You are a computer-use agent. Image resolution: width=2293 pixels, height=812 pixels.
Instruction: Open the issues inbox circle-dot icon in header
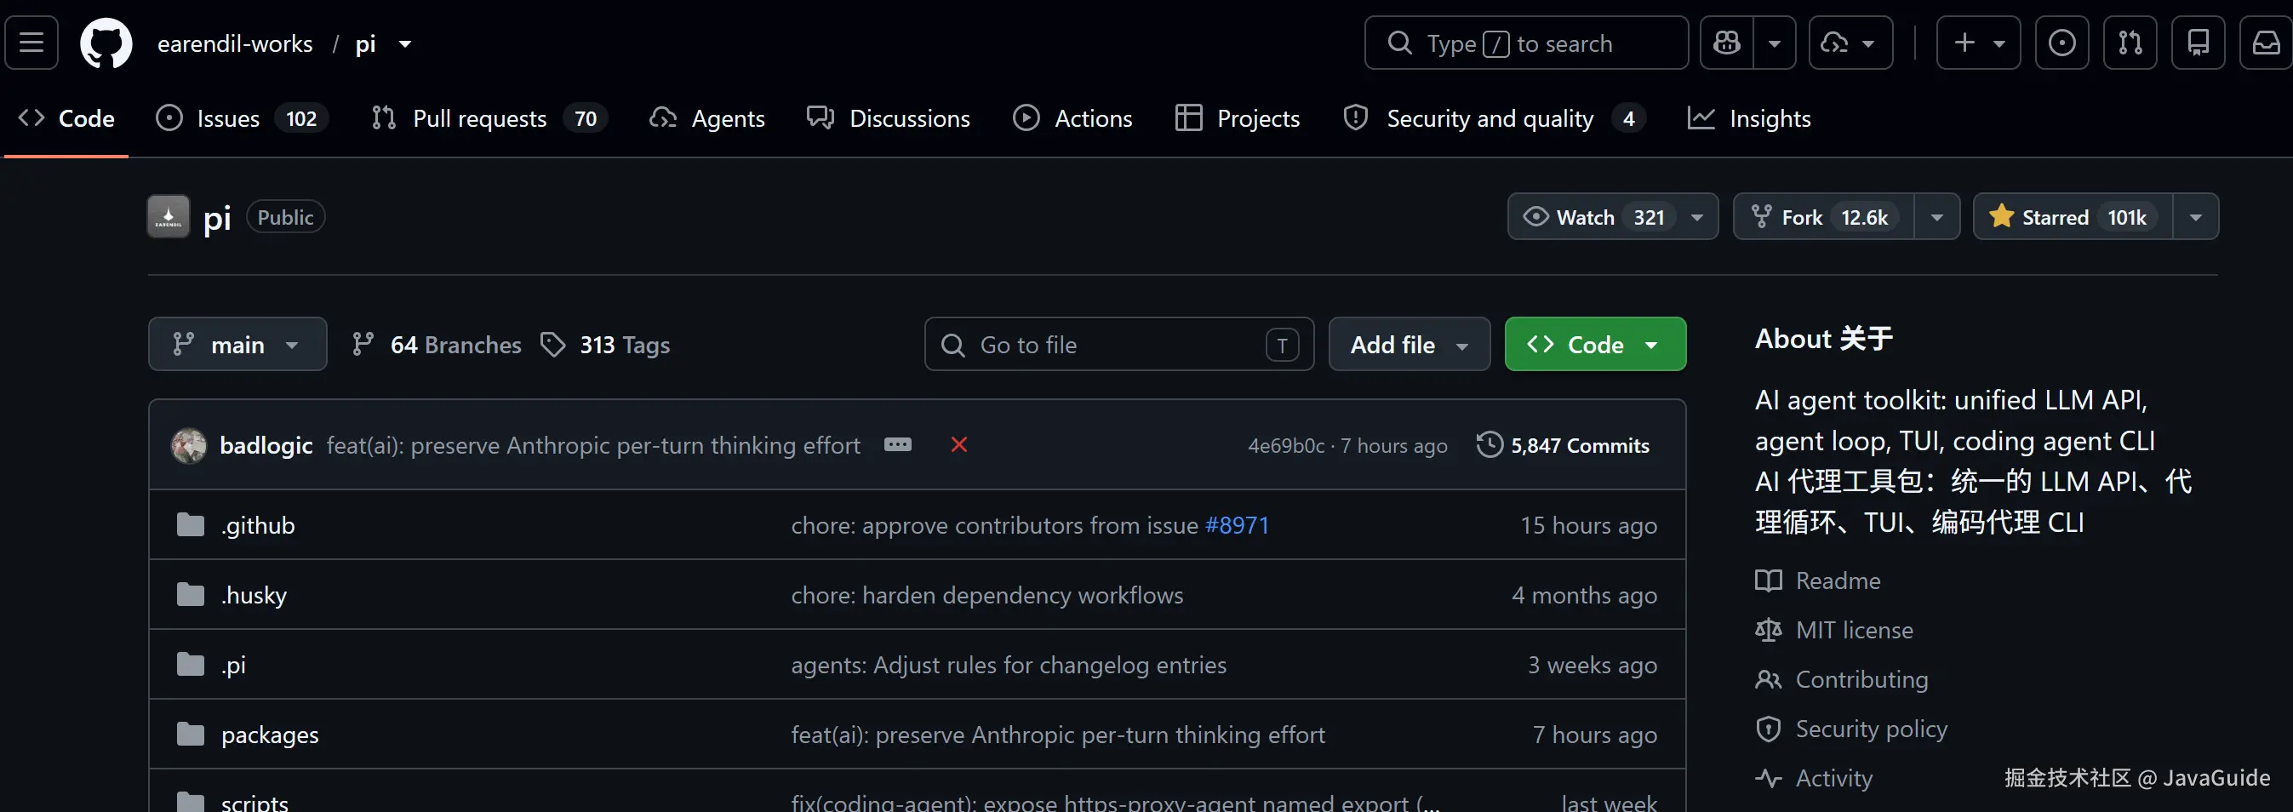tap(2061, 43)
